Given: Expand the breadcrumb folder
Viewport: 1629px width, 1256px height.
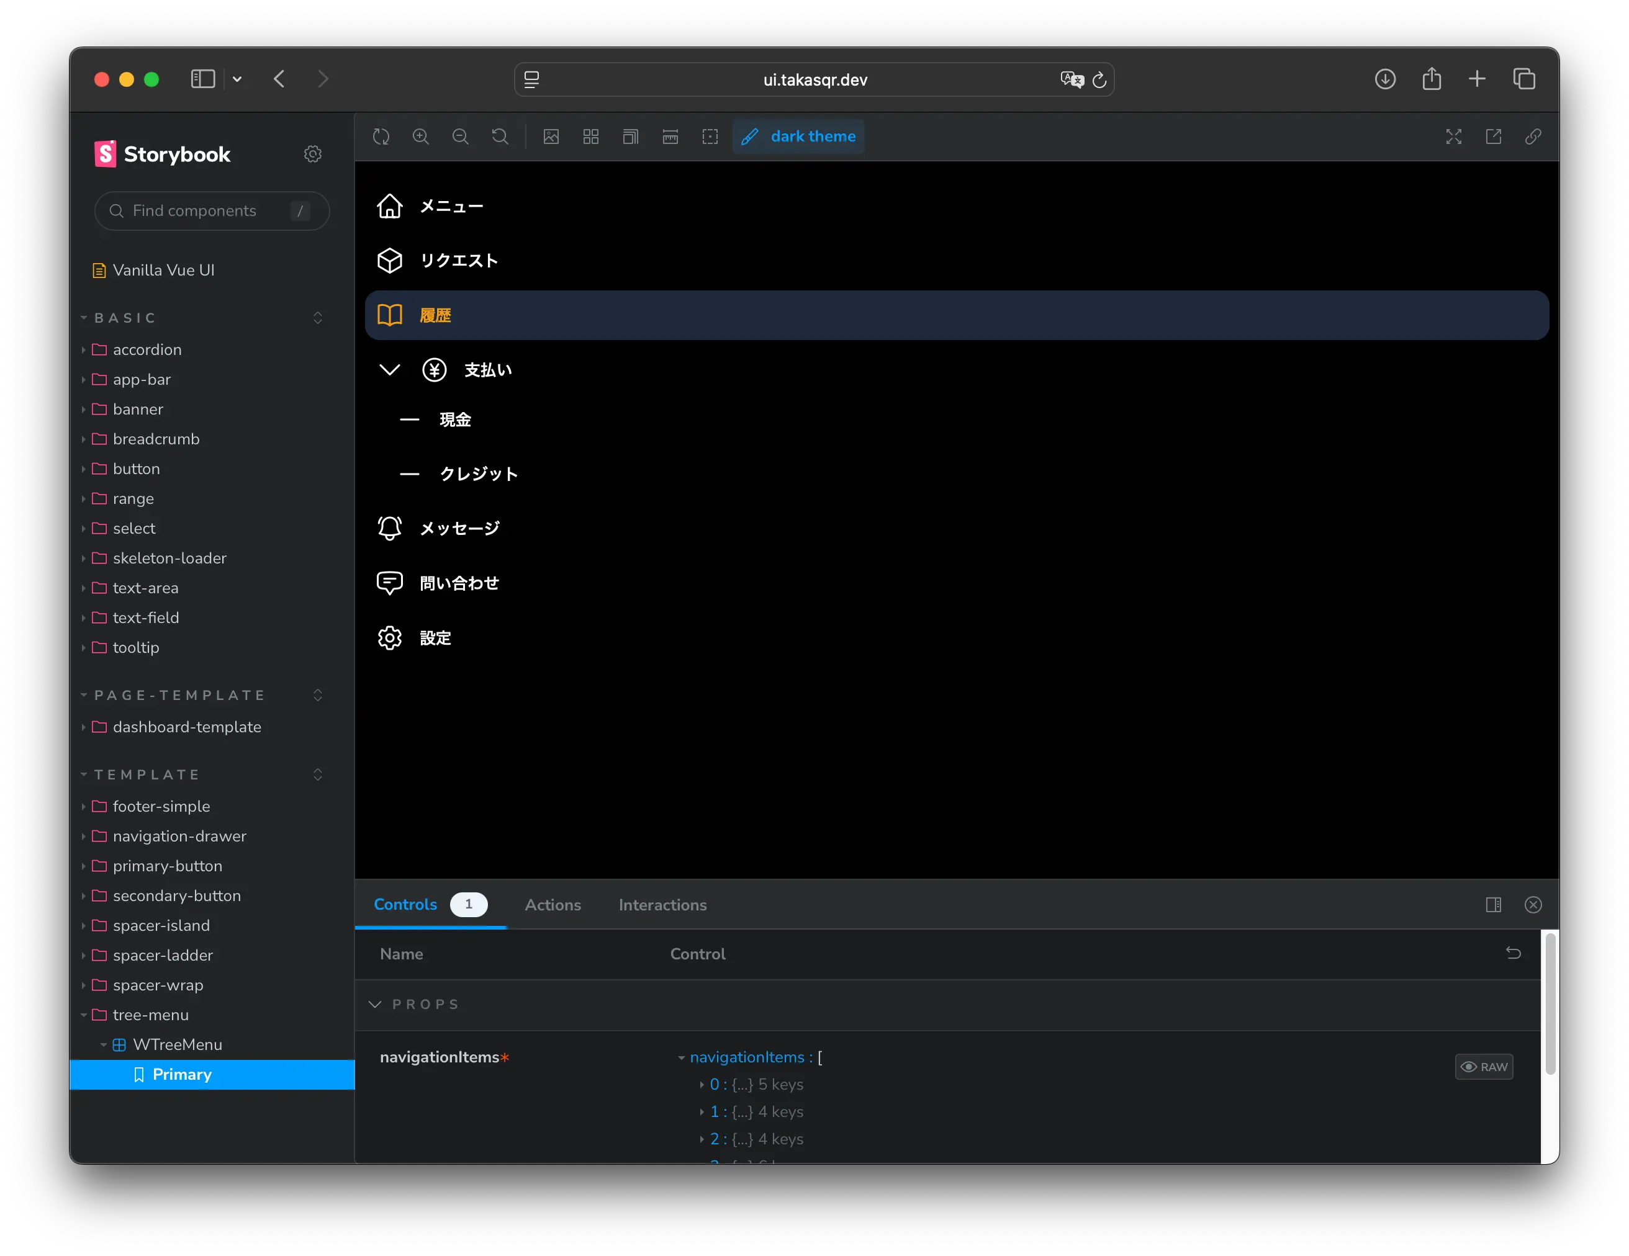Looking at the screenshot, I should coord(156,439).
